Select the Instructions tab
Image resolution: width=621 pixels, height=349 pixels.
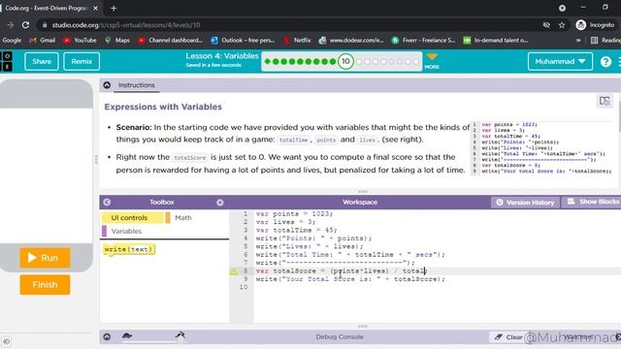(x=137, y=85)
